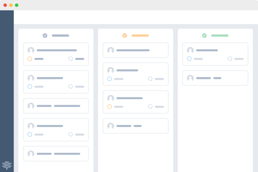
Task: Open comments on the top card in gray column
Action: (x=71, y=59)
